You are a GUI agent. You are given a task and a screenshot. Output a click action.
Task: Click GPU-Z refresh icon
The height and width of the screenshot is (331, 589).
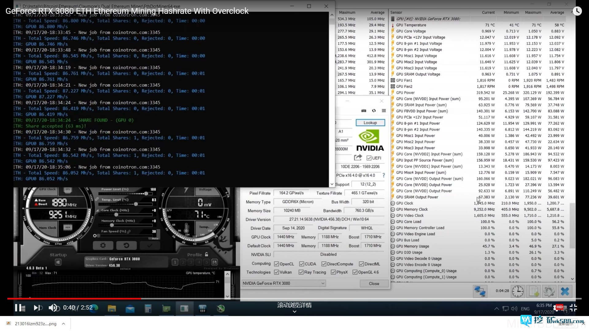(374, 111)
